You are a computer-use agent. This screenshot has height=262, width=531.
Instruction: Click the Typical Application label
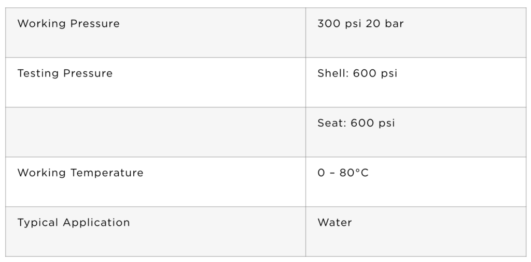coord(74,223)
